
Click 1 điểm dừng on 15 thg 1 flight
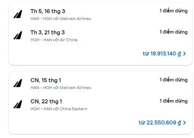pos(174,80)
